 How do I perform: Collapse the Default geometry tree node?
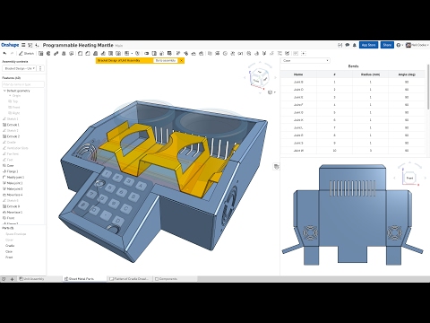[4, 91]
